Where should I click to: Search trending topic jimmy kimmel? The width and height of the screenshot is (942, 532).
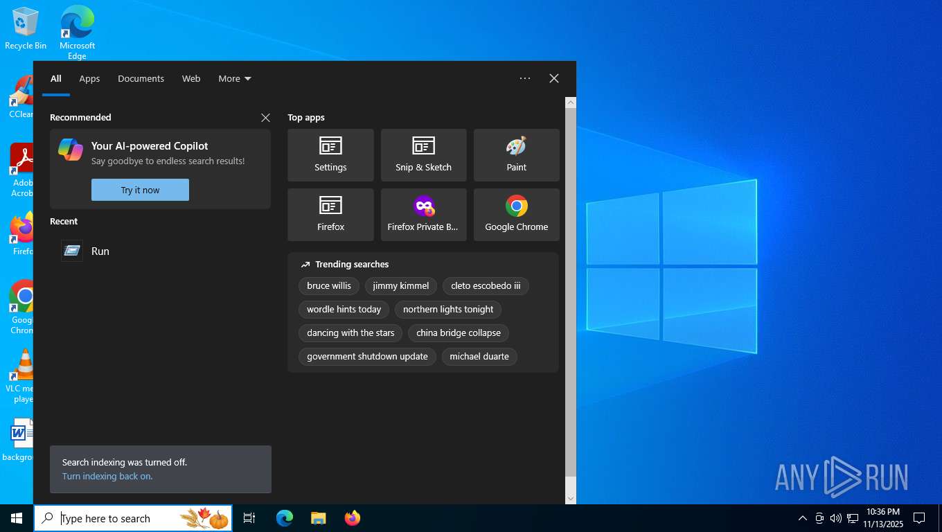pos(401,286)
